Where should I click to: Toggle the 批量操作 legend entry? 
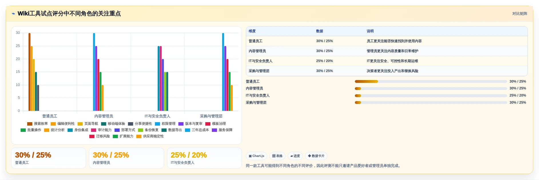pyautogui.click(x=31, y=130)
